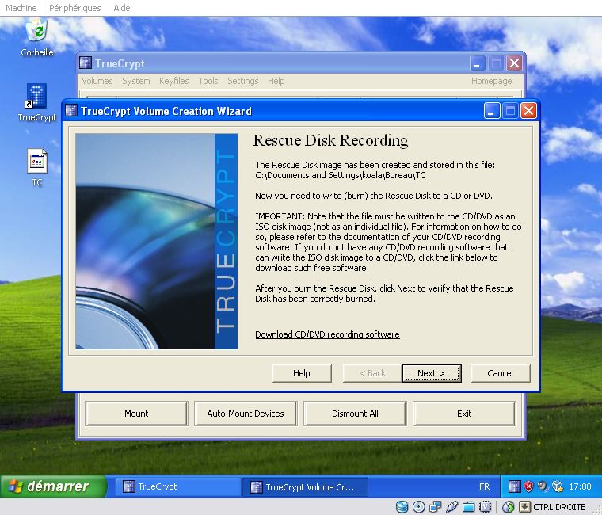Open the VirtualBox Machine menu

(21, 8)
